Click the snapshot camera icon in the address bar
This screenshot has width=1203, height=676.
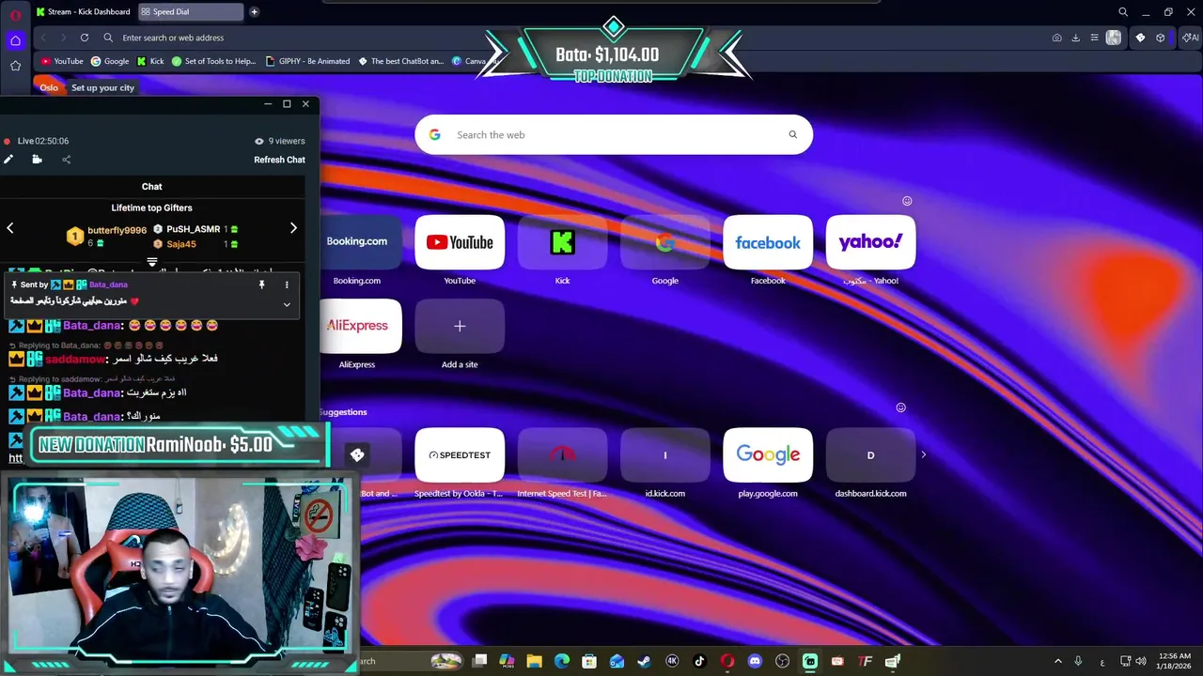click(1057, 38)
